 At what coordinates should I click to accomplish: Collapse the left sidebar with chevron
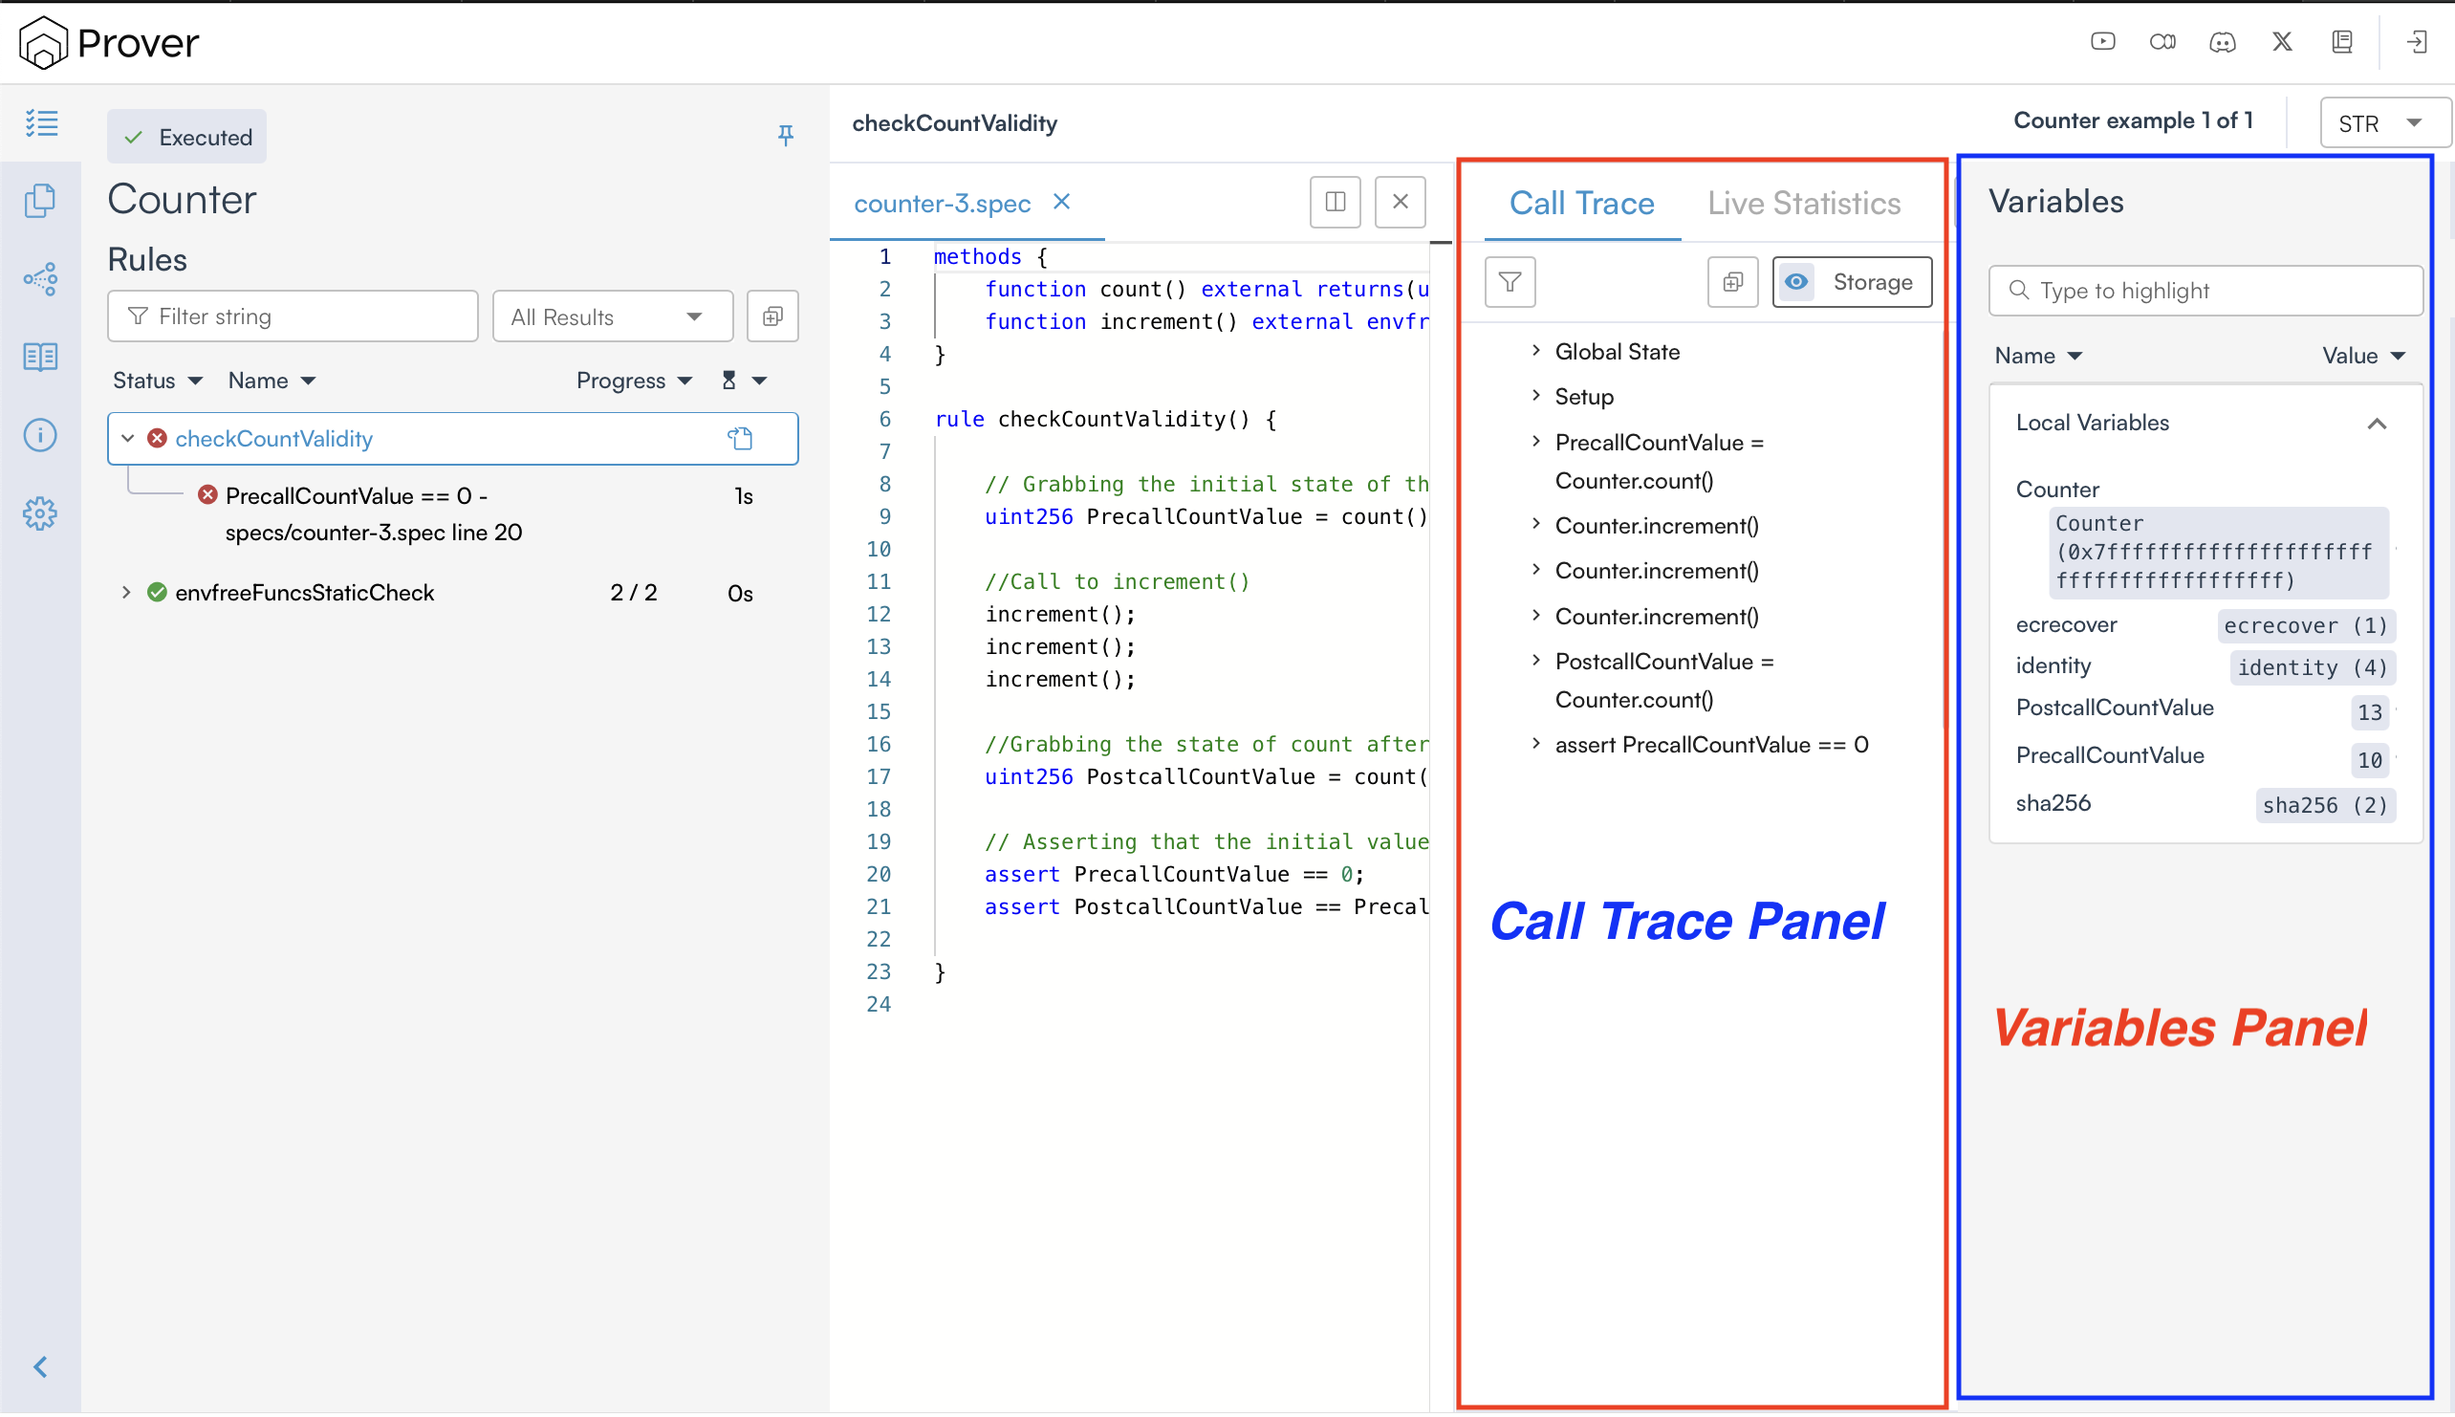pyautogui.click(x=41, y=1365)
